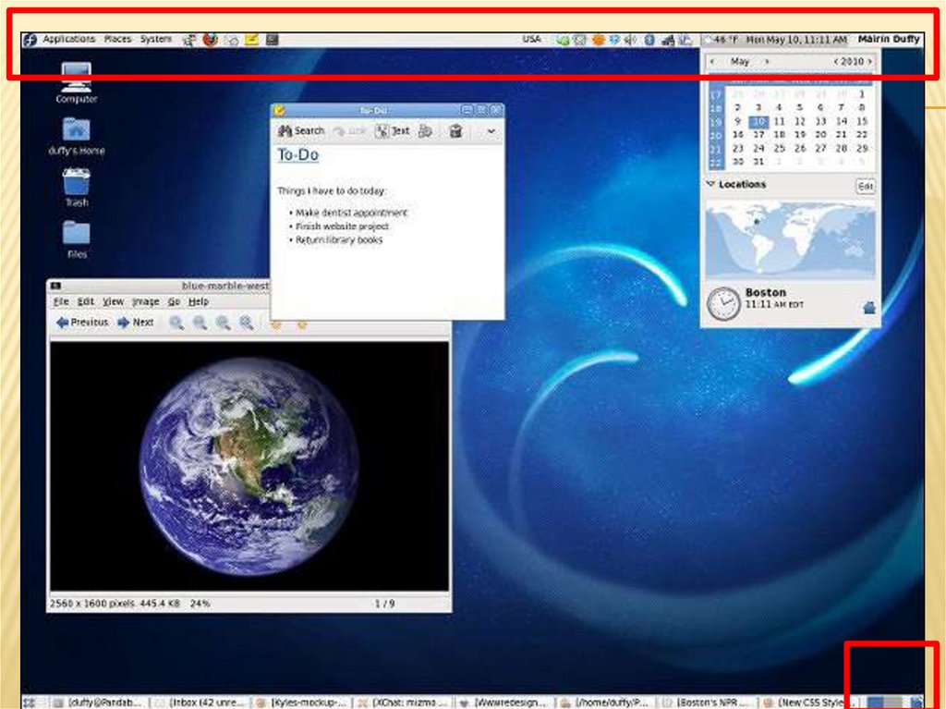Click the Bluetooth tray icon
Viewport: 946px width, 709px height.
(x=649, y=40)
